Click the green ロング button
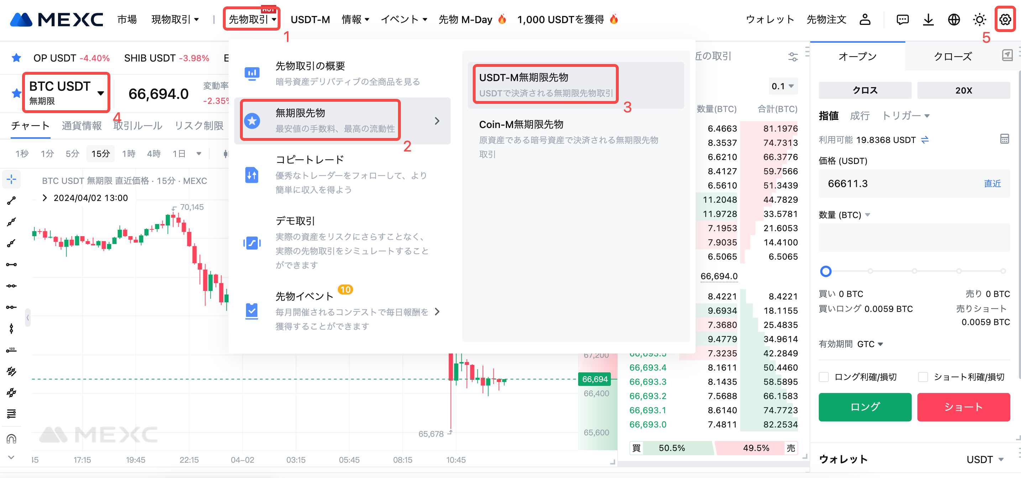This screenshot has width=1021, height=478. coord(865,407)
